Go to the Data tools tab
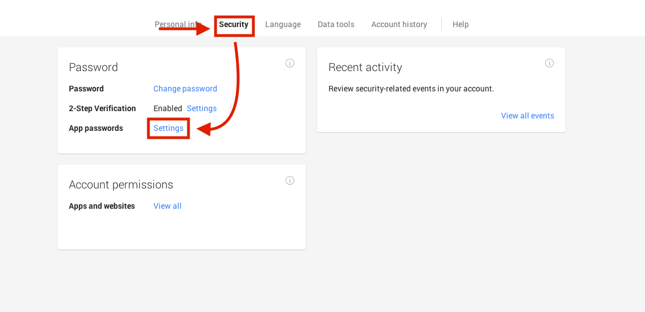The image size is (645, 312). click(x=336, y=24)
